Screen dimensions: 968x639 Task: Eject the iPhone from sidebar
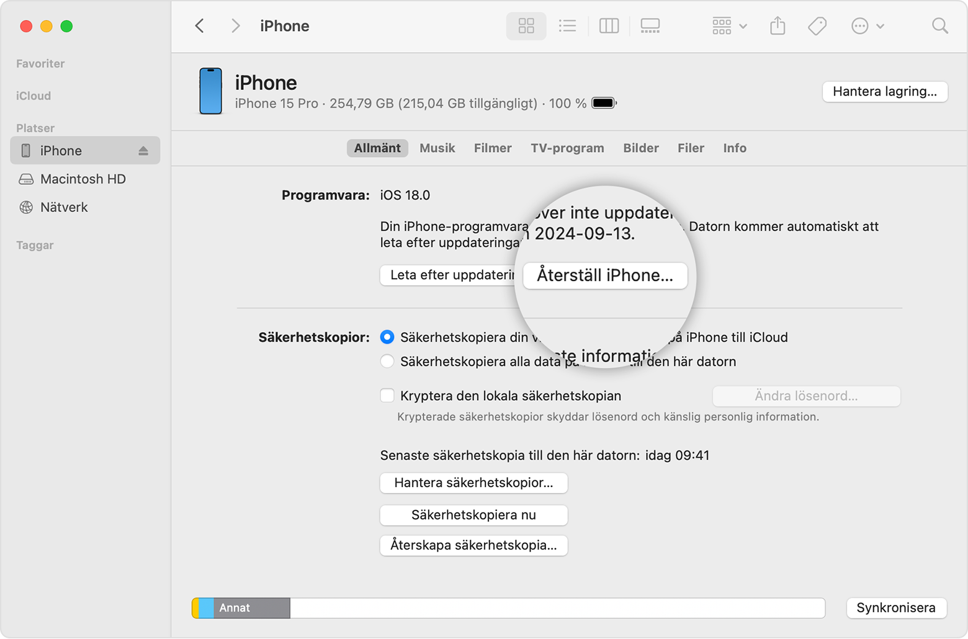point(143,151)
